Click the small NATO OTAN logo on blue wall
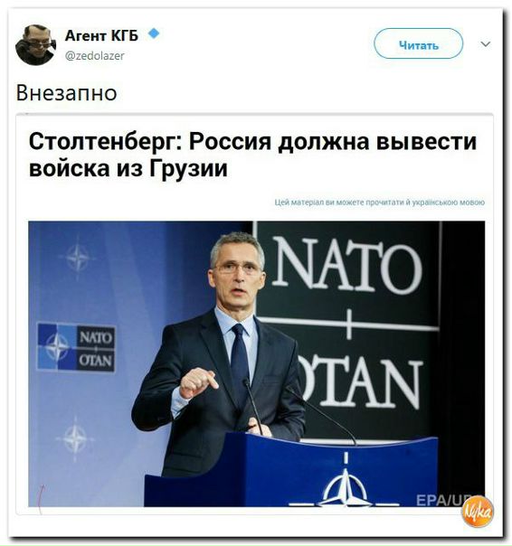Screen dimensions: 512x546 pyautogui.click(x=76, y=347)
